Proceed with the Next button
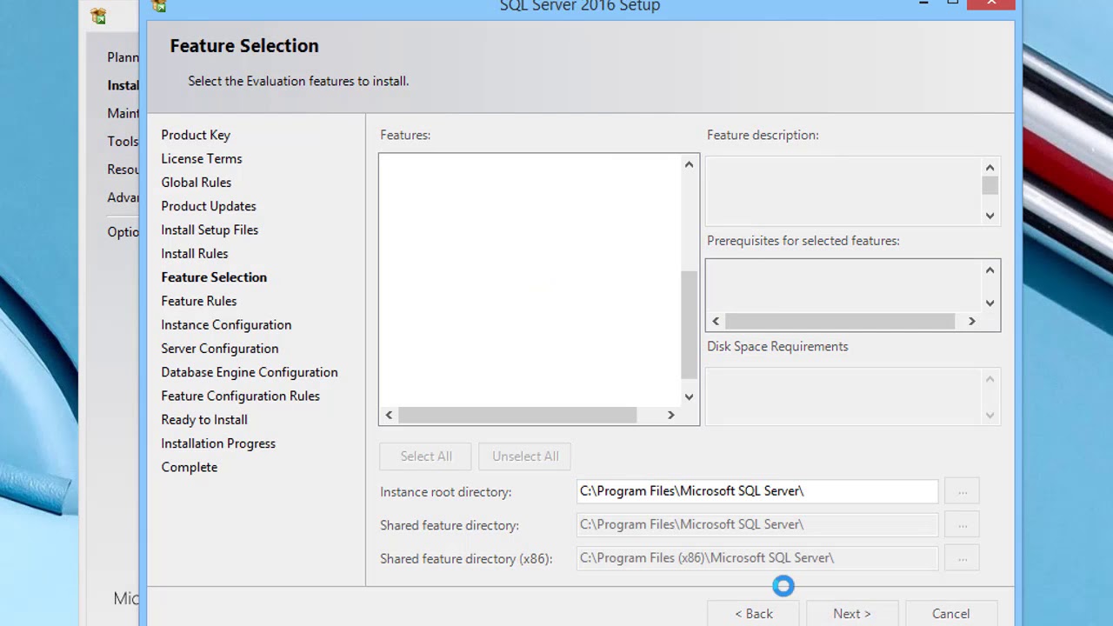 (x=852, y=613)
